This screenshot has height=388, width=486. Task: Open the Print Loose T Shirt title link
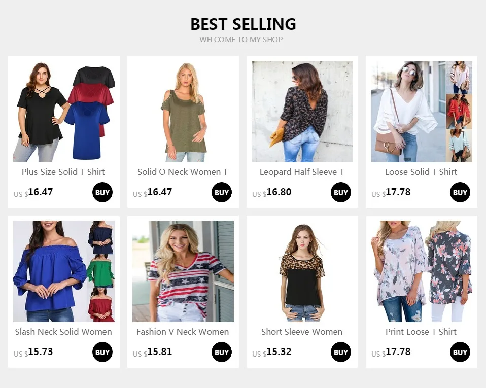click(x=421, y=332)
